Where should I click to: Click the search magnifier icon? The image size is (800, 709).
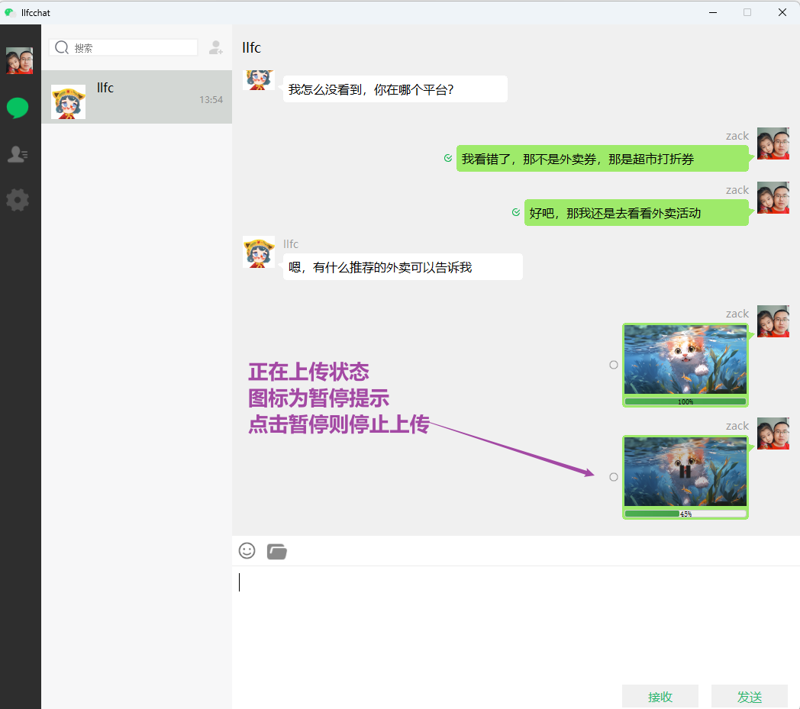62,47
